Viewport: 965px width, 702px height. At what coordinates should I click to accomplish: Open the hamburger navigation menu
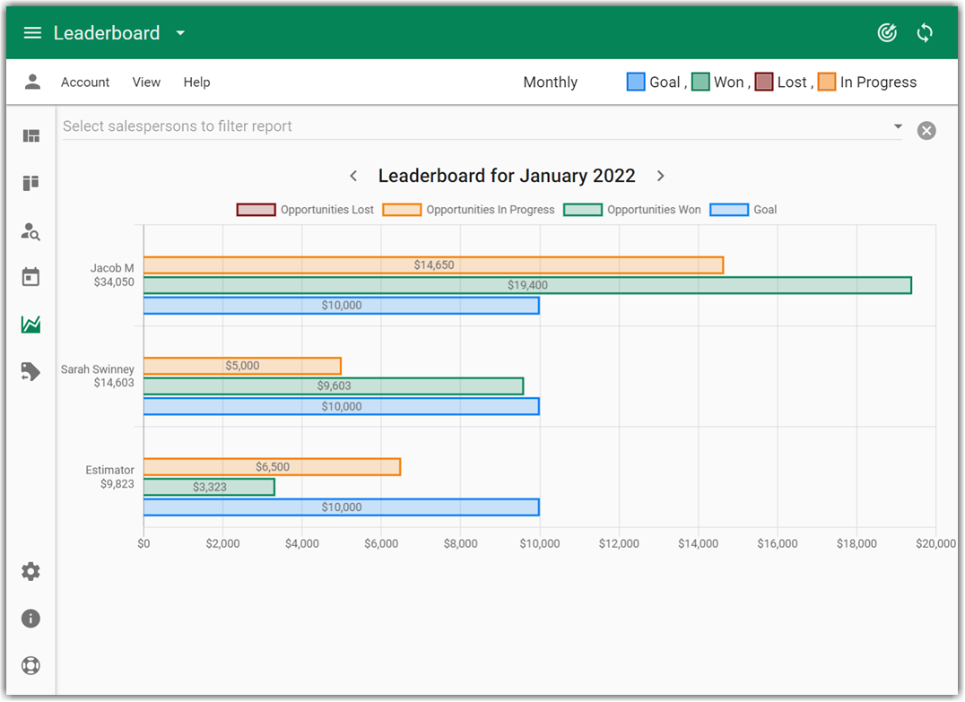point(32,32)
